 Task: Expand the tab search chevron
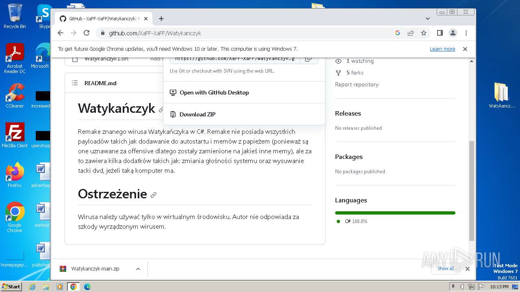click(428, 19)
